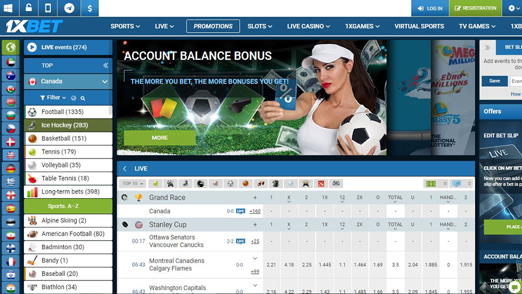Click the Sports. A–Z header
Screen dimensions: 522x294
[x=68, y=206]
